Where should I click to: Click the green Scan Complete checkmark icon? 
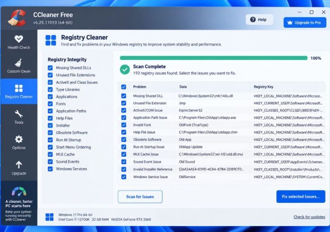click(125, 70)
